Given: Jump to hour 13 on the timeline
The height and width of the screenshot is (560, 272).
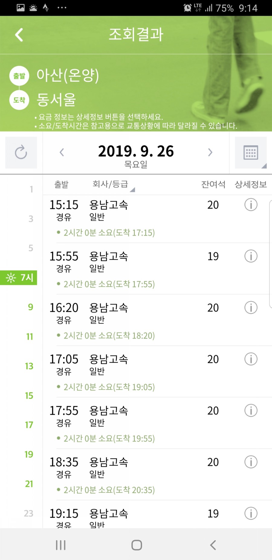Looking at the screenshot, I should [29, 366].
